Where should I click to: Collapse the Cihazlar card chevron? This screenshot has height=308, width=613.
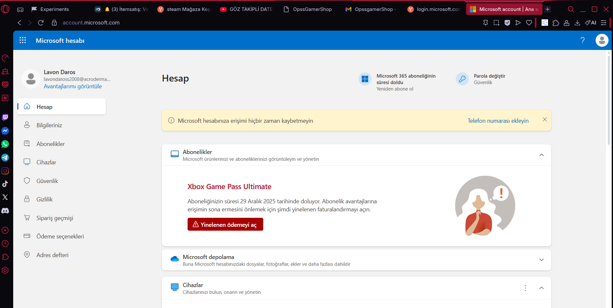[x=542, y=288]
